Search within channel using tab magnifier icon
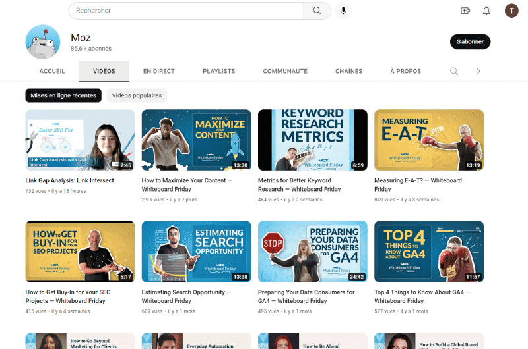The height and width of the screenshot is (349, 528). pos(454,71)
